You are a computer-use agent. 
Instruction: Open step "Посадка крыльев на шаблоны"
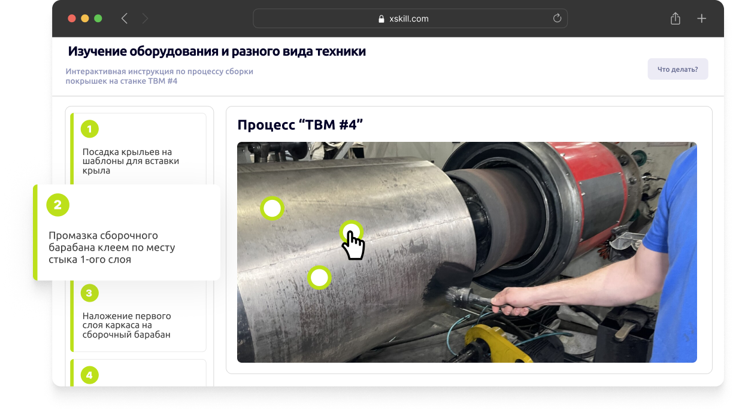(x=131, y=161)
